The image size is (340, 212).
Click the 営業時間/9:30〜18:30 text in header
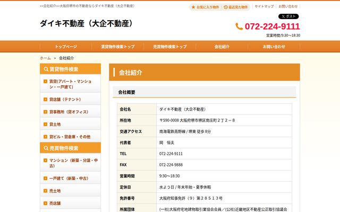(x=283, y=36)
